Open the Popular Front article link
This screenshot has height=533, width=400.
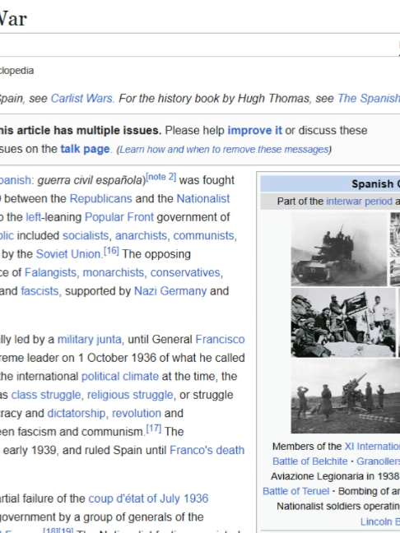pos(119,217)
